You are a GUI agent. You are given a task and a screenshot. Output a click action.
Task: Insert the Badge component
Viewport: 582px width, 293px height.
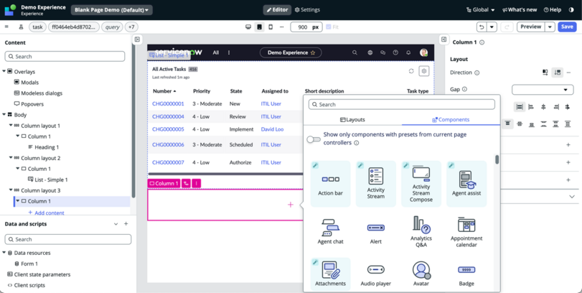click(466, 274)
